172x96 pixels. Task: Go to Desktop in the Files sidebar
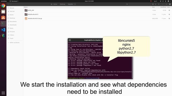point(12,18)
